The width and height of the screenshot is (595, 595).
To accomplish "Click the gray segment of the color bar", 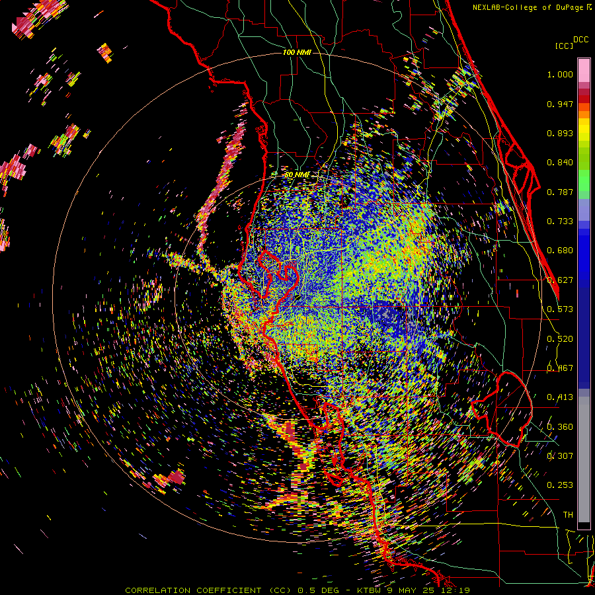I will coord(584,460).
